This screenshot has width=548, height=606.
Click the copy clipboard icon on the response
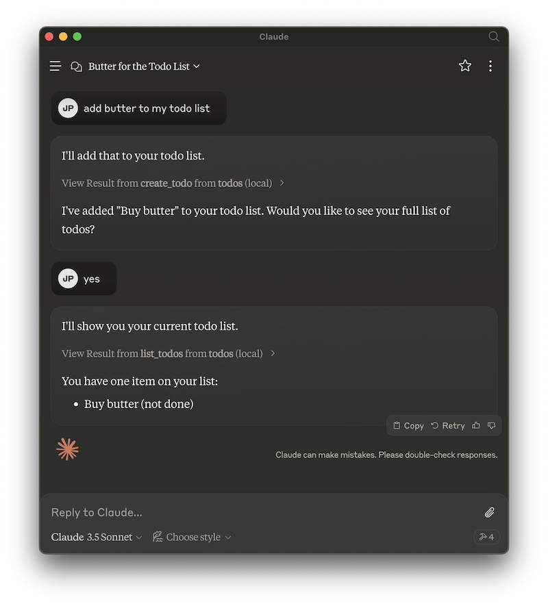click(x=397, y=425)
